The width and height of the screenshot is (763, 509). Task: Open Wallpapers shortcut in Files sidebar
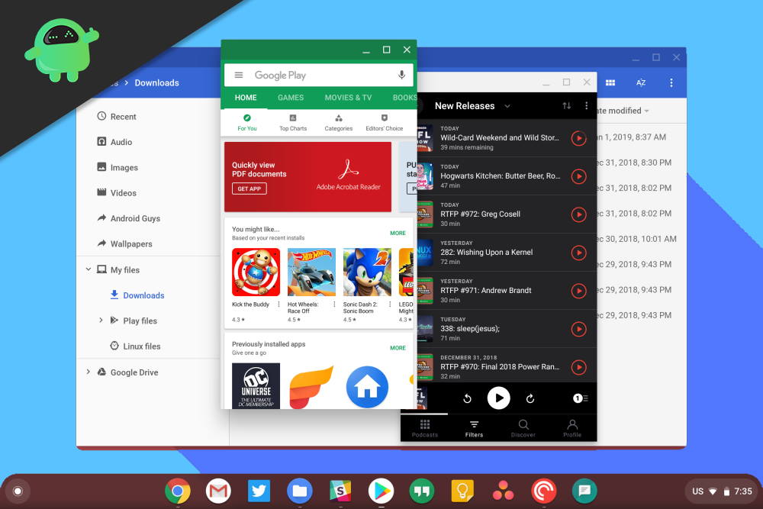pos(124,243)
